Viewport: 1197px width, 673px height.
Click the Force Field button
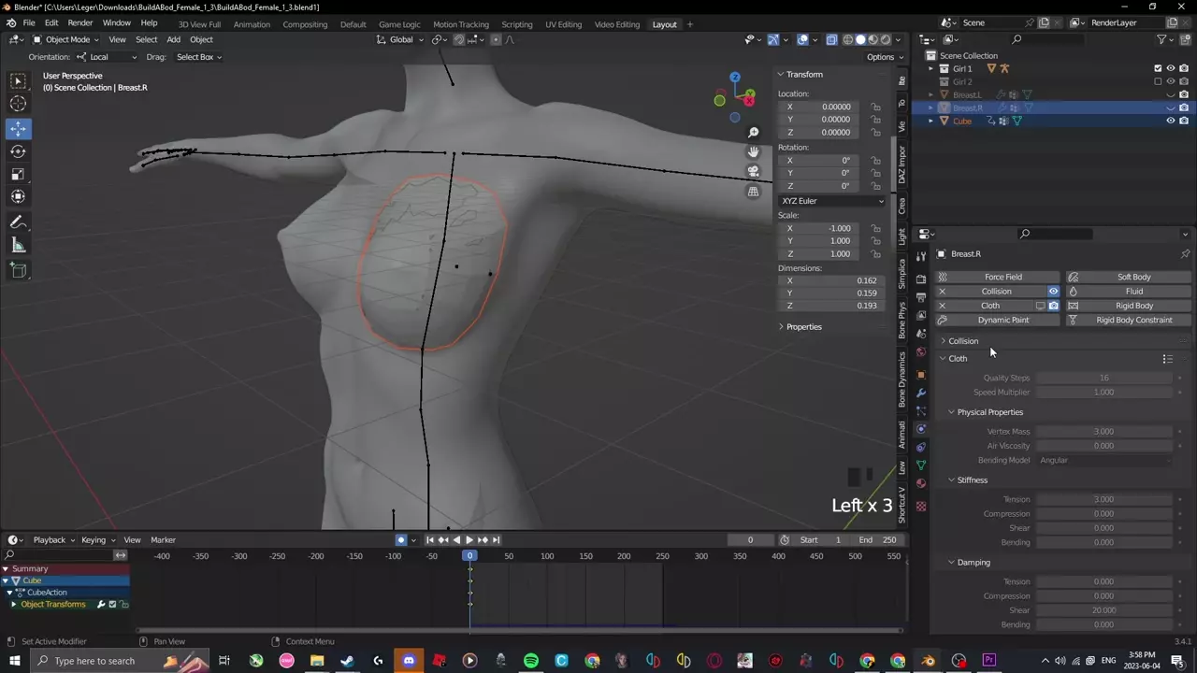pos(1002,277)
